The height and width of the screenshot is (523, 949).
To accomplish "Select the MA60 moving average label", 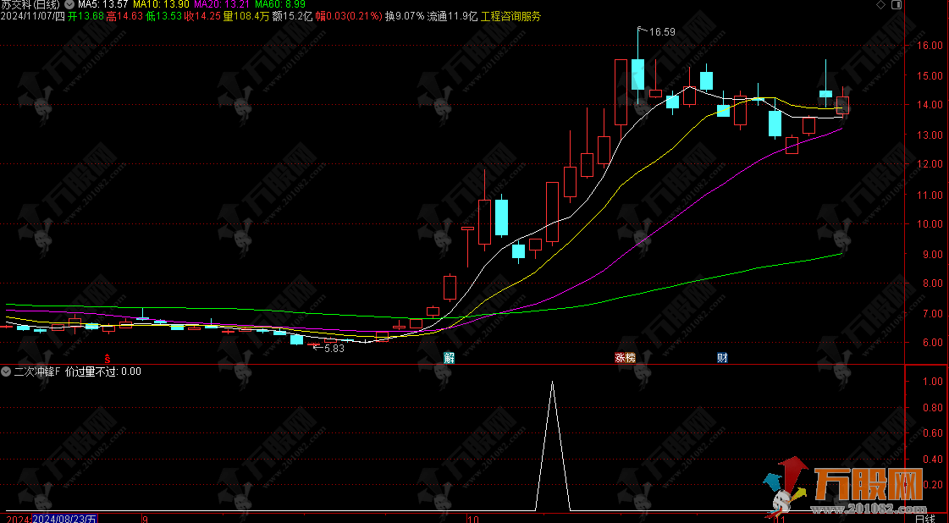I will (280, 5).
